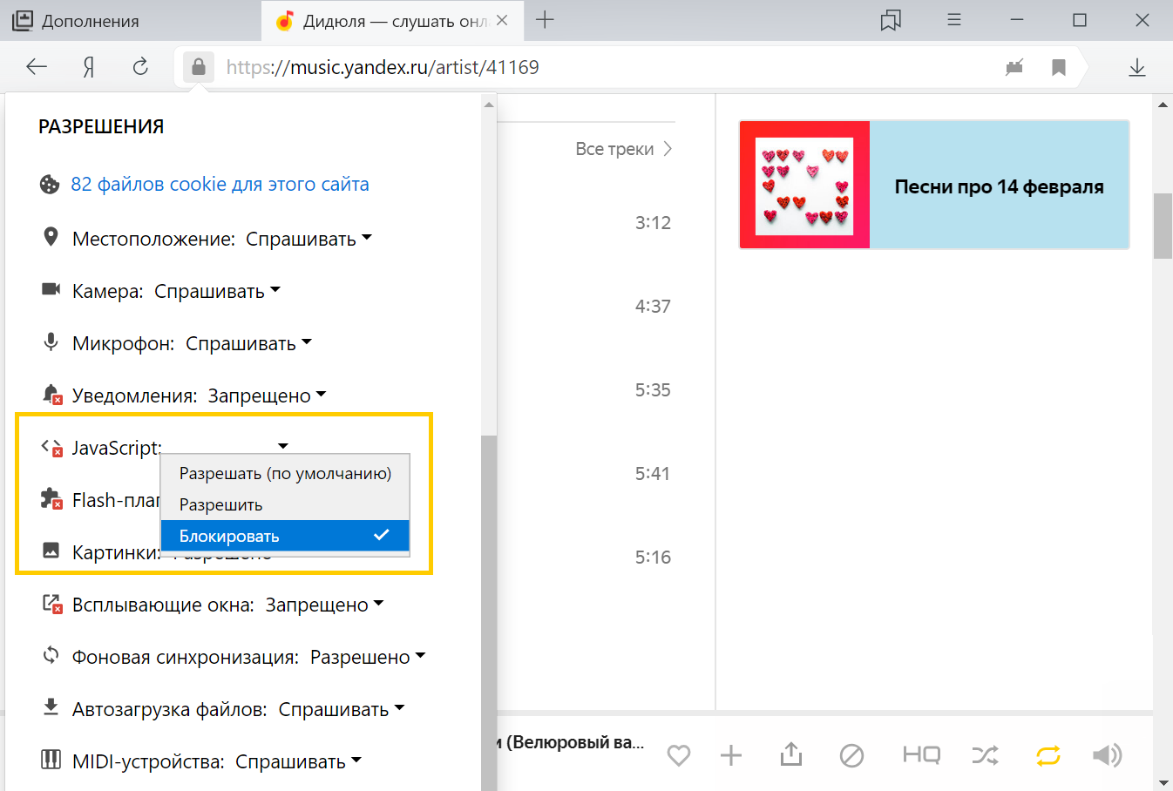1173x791 pixels.
Task: Click the hearts playlist cover thumbnail
Action: 804,185
